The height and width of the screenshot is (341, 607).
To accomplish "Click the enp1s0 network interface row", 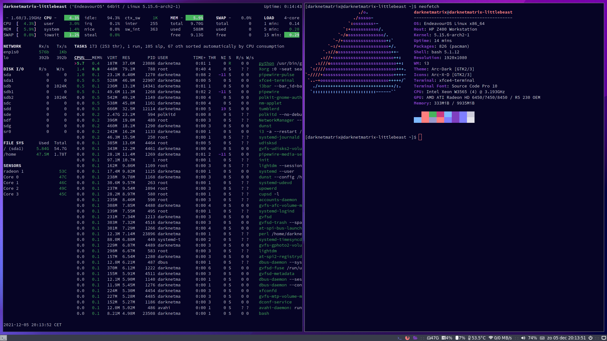I will [35, 52].
